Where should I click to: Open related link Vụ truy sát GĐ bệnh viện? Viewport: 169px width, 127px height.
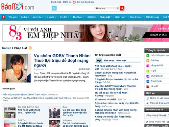[37, 98]
